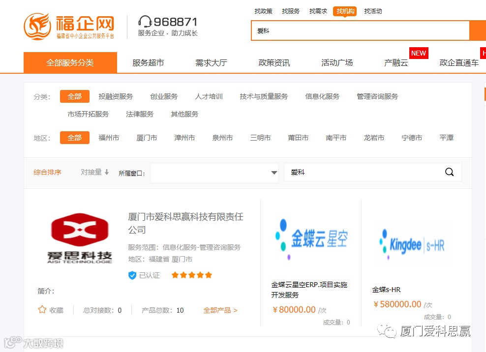The image size is (486, 352).
Task: Go to 需求大厅 in navigation
Action: pos(211,62)
